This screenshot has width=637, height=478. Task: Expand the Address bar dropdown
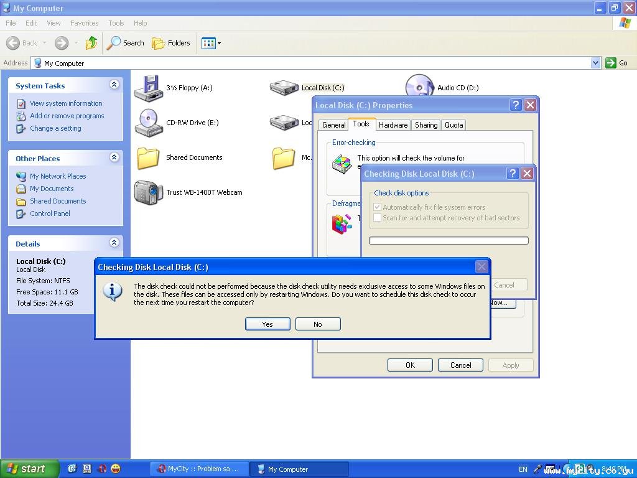[595, 63]
